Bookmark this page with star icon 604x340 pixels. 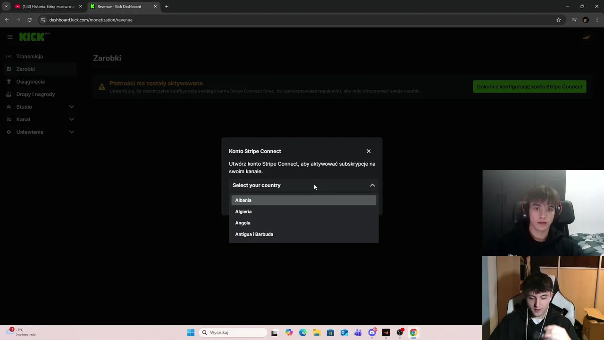(559, 20)
